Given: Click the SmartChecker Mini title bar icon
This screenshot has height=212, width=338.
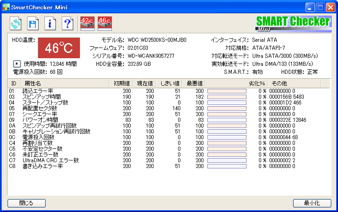Looking at the screenshot, I should pos(6,7).
